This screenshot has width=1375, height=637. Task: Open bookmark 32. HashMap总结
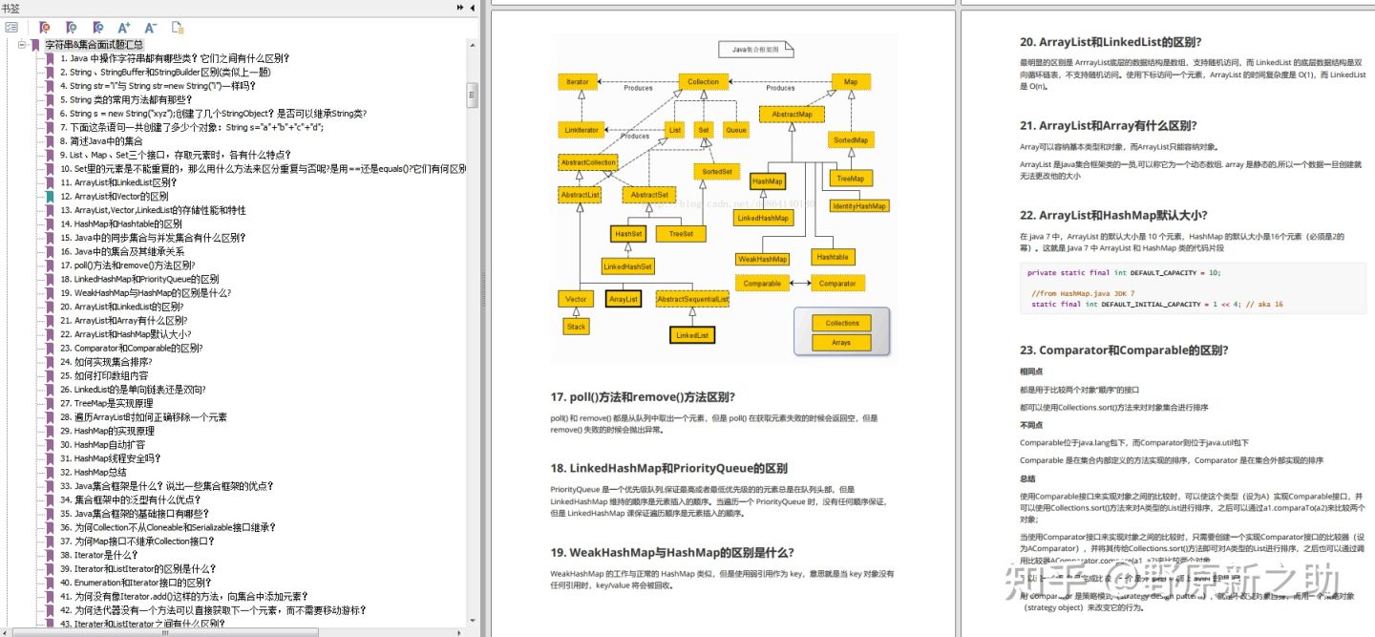[92, 473]
